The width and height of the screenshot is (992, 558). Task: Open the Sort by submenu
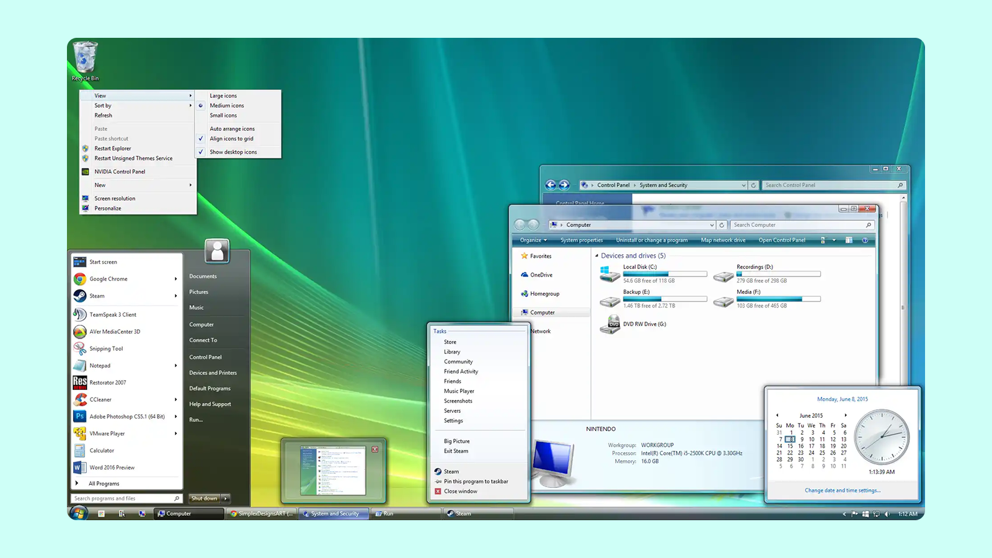(x=102, y=105)
